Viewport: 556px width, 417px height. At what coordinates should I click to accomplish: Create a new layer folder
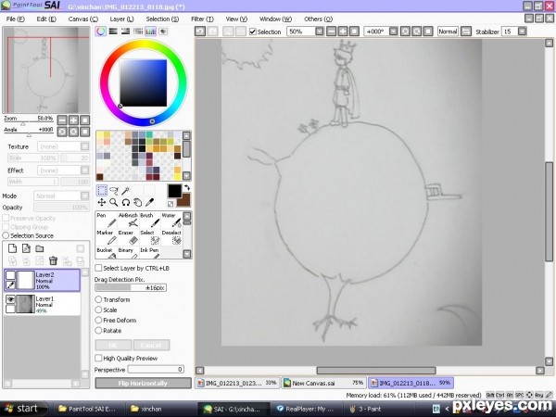coord(39,248)
